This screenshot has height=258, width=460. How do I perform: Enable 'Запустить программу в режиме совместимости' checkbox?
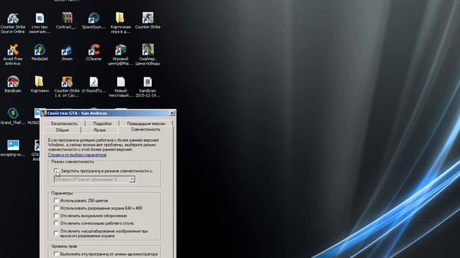tap(56, 171)
